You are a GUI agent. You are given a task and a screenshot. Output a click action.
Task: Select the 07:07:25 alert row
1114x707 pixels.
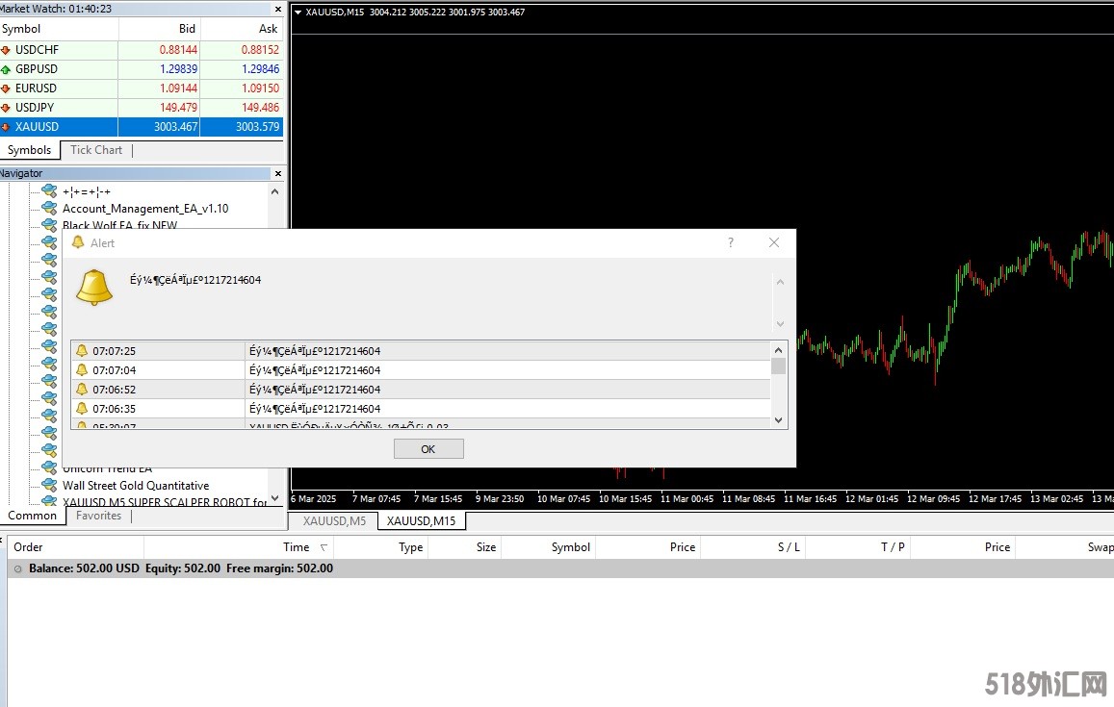tap(421, 351)
